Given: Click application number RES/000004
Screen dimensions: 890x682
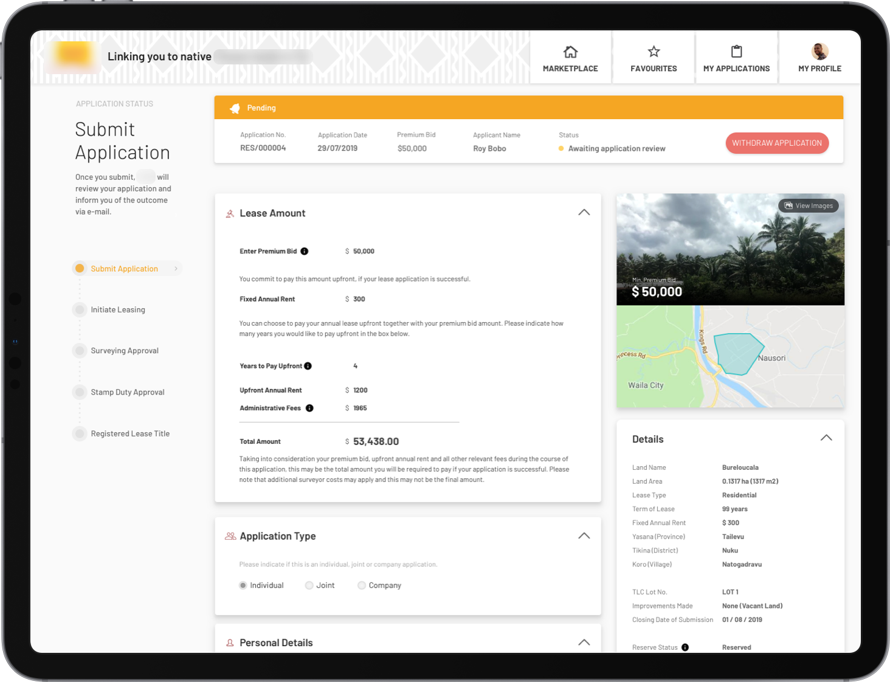Looking at the screenshot, I should click(x=263, y=148).
